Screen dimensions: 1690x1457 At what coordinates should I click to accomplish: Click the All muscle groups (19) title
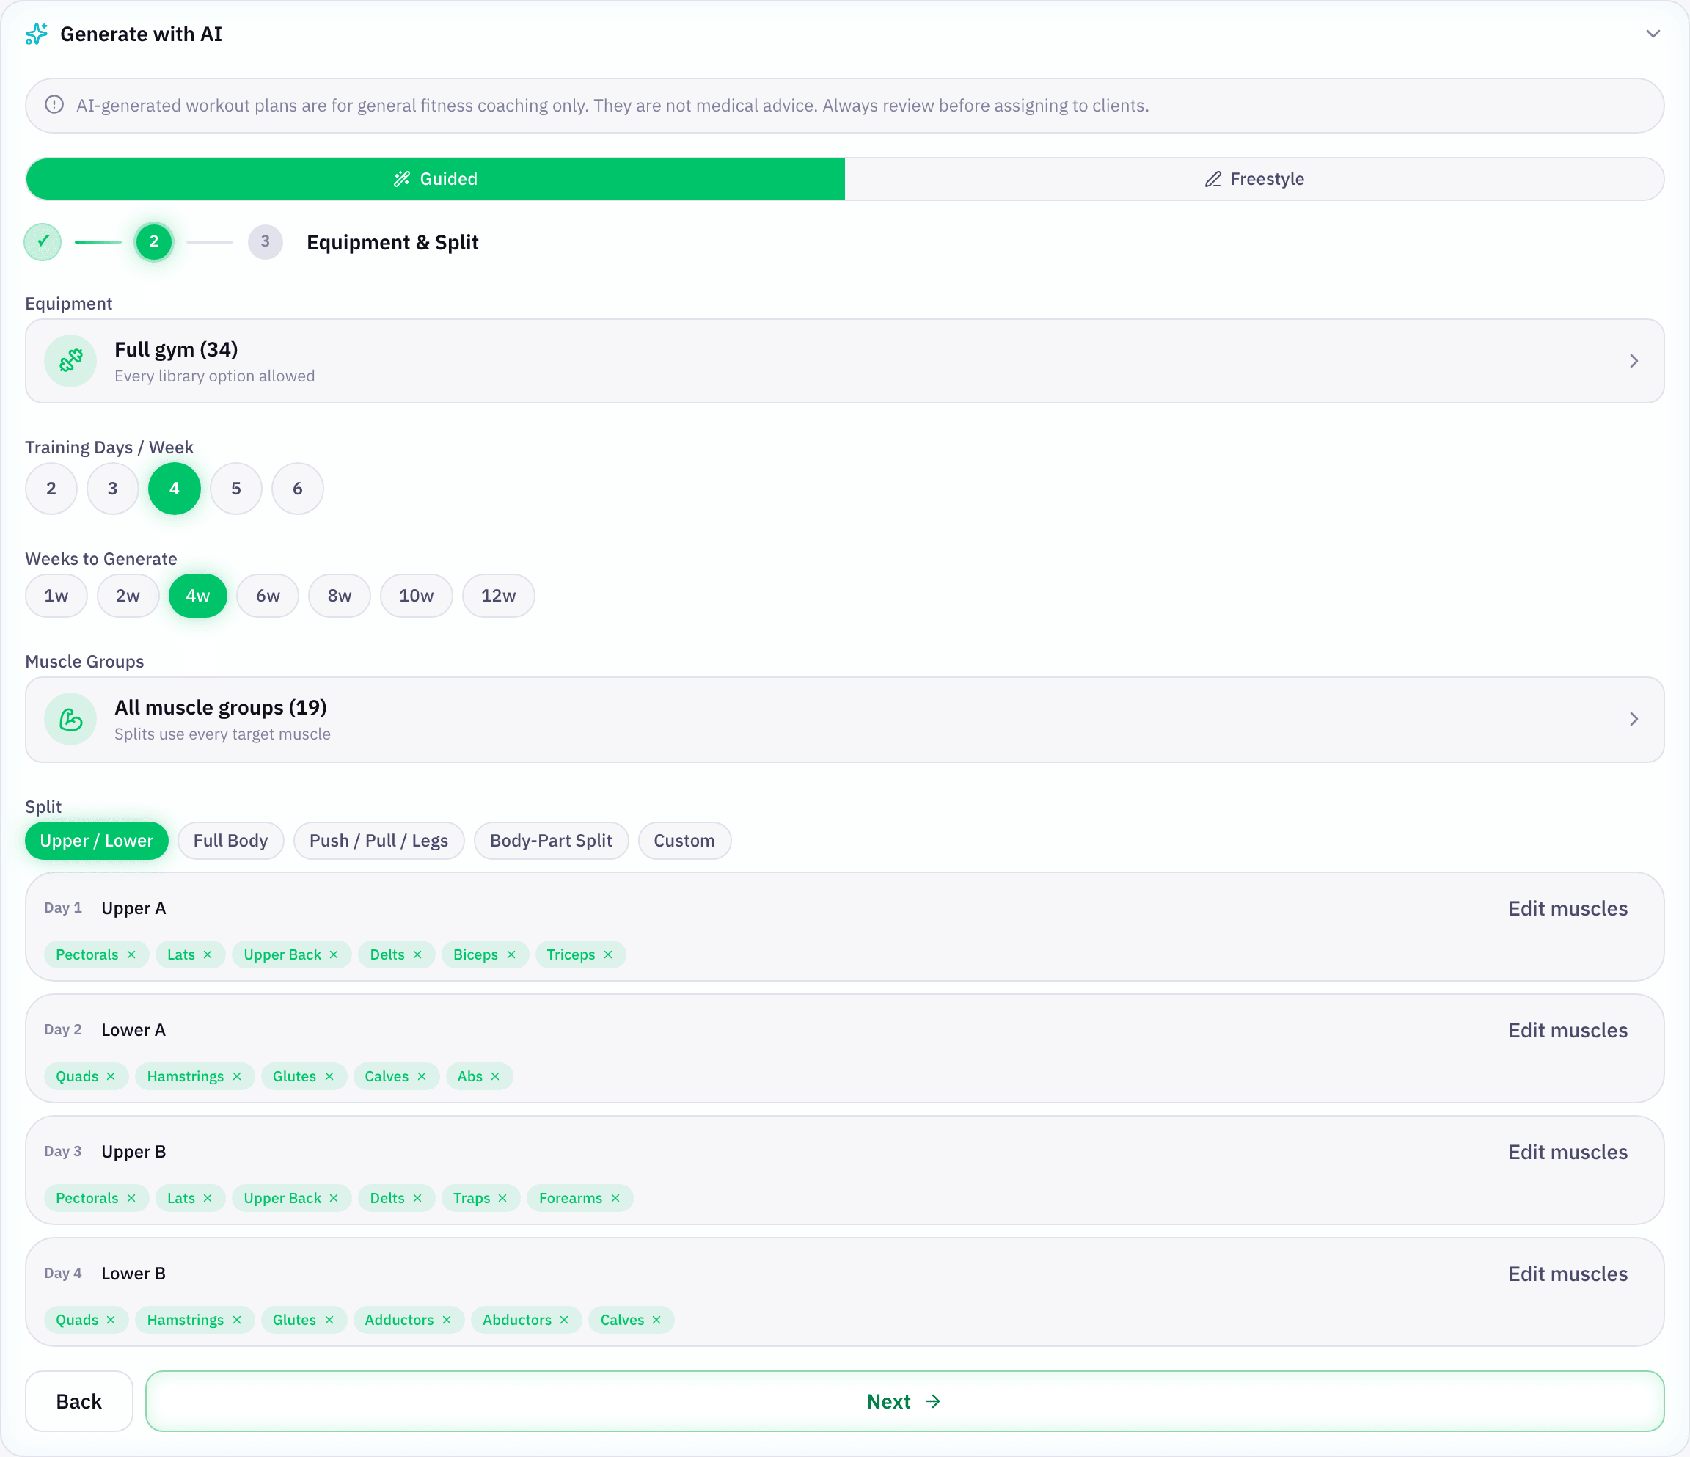220,707
